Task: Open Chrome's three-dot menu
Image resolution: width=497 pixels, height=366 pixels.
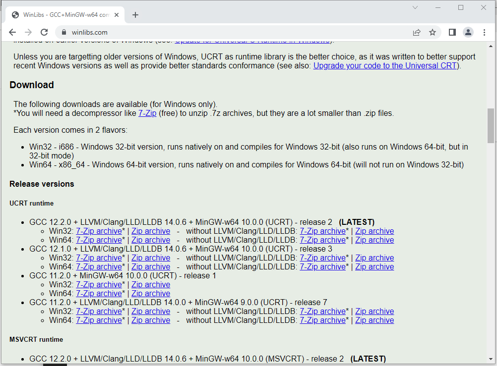Action: pos(484,32)
